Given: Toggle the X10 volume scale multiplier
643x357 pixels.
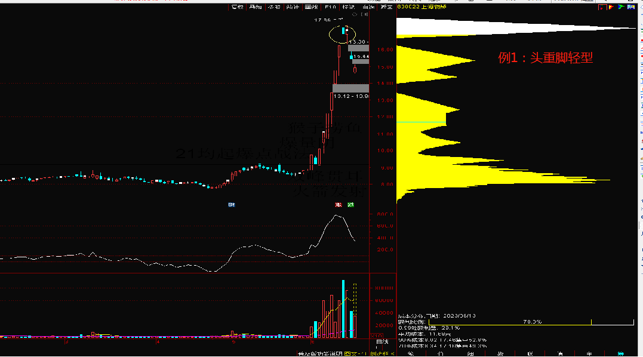Looking at the screenshot, I should (377, 336).
